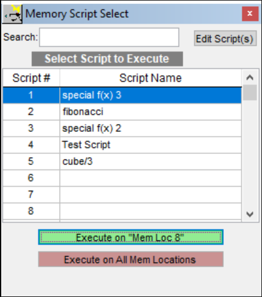Close the Memory Script Select dialog
This screenshot has width=262, height=297.
pos(250,13)
